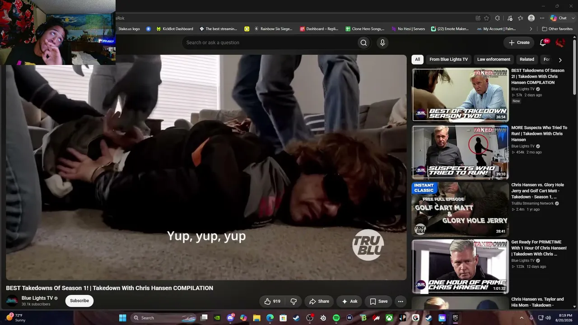Open Blue Lights TV channel name link
578x325 pixels.
pos(37,298)
